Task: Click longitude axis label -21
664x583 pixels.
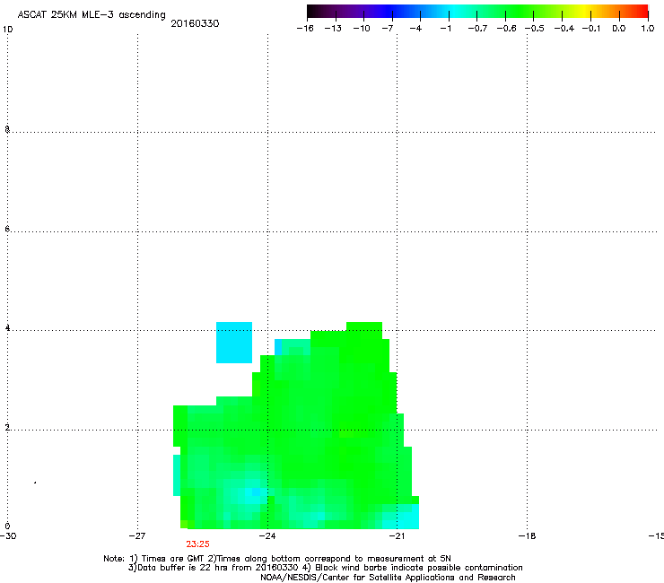Action: [397, 536]
